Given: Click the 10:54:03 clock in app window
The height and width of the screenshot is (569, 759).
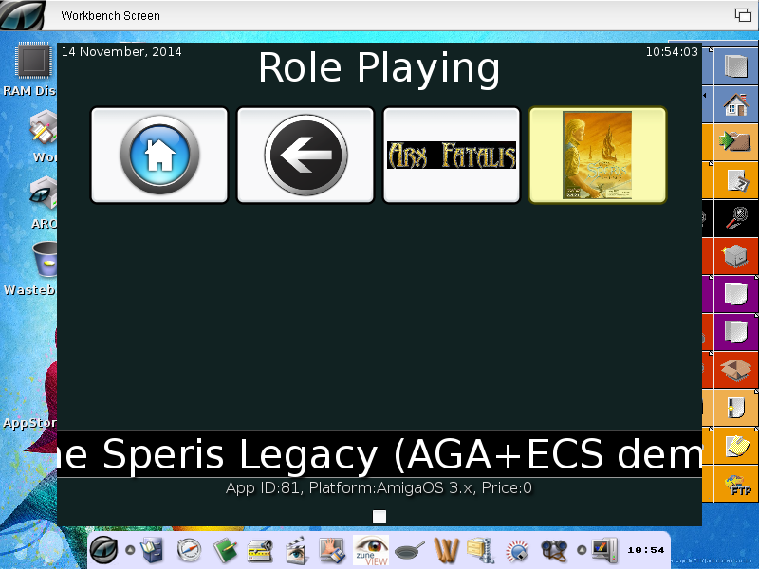Looking at the screenshot, I should pos(672,51).
